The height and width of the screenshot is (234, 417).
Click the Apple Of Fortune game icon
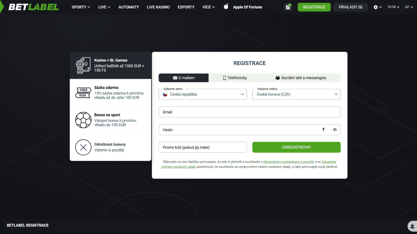[226, 7]
